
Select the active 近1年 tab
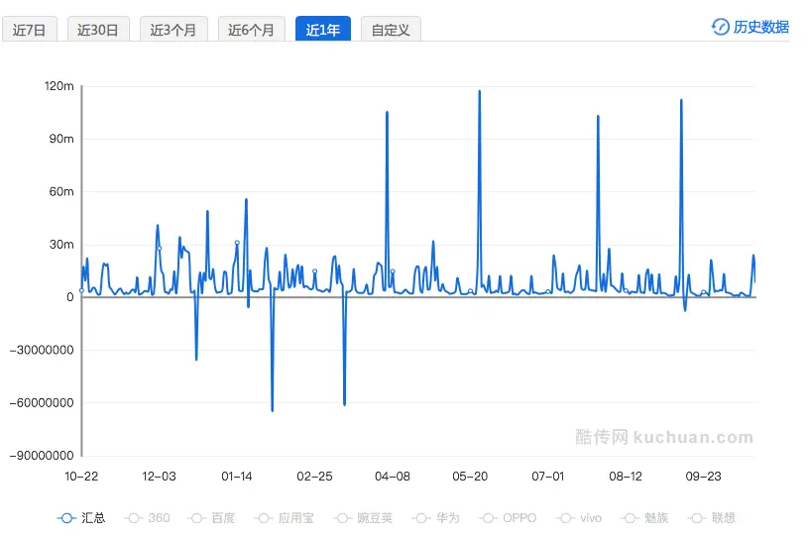pyautogui.click(x=322, y=30)
